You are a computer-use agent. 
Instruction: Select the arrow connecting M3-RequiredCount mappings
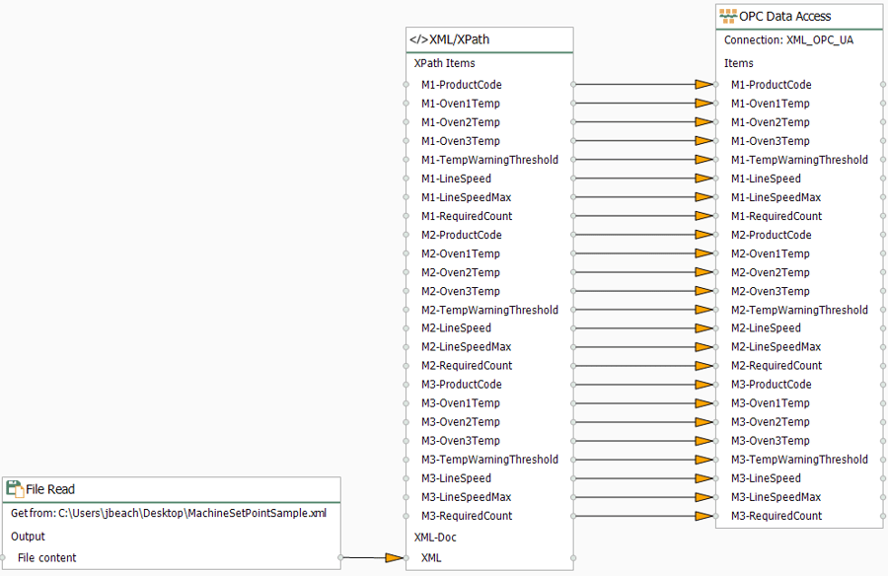pyautogui.click(x=641, y=515)
